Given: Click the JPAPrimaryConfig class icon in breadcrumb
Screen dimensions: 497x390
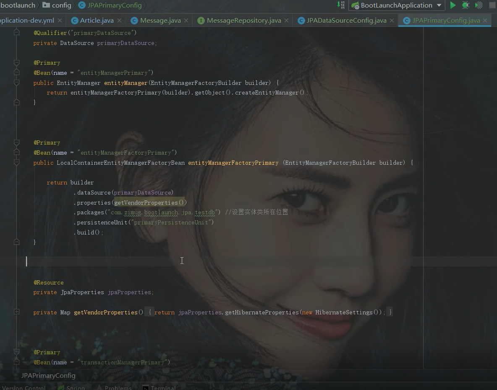Looking at the screenshot, I should point(82,5).
